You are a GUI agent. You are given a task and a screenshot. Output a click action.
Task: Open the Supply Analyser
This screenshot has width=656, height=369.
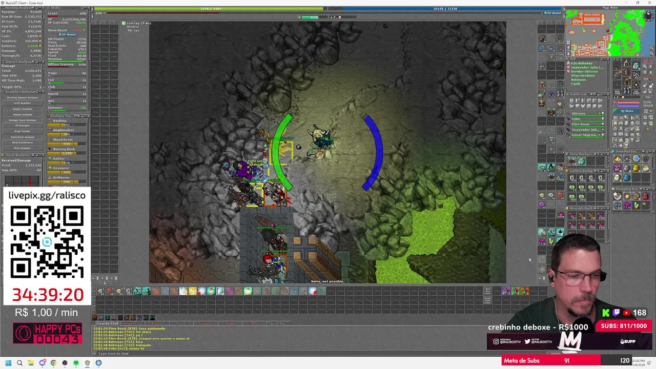coord(23,109)
